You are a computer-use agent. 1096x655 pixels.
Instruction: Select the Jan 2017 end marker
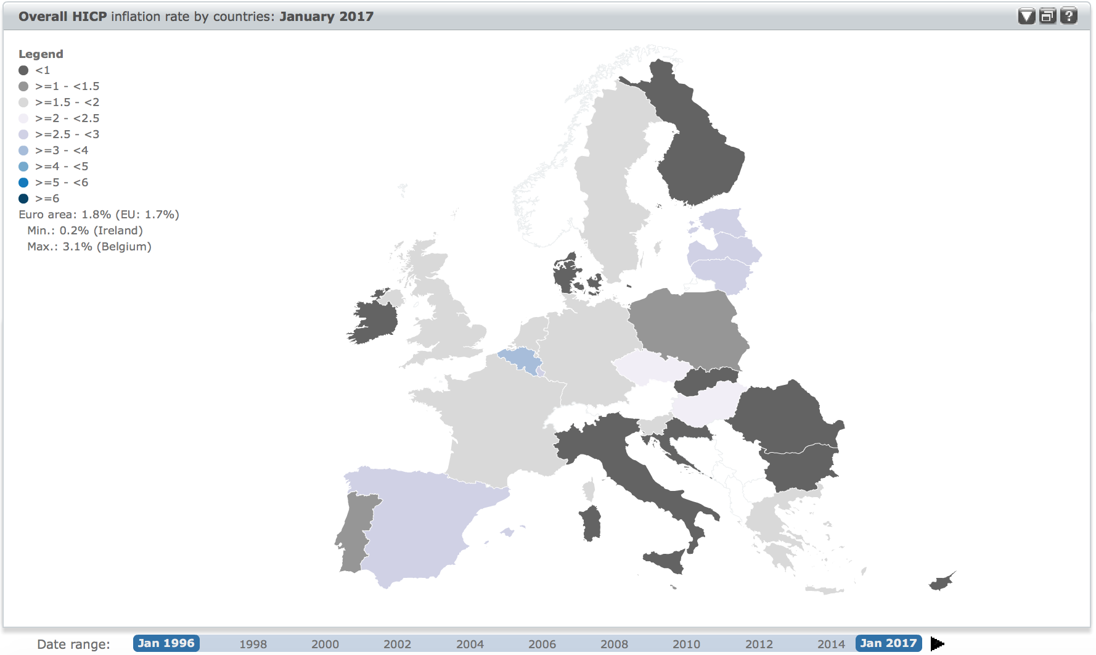(x=888, y=643)
